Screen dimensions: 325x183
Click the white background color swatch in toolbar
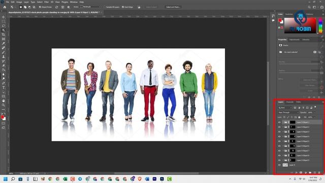click(x=5, y=119)
